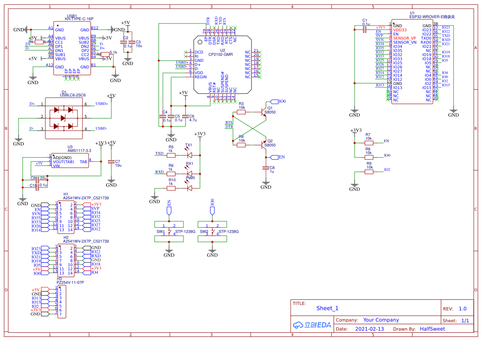Select the R7 10k pull-up resistor
Viewport: 482px width, 341px height.
pos(369,143)
